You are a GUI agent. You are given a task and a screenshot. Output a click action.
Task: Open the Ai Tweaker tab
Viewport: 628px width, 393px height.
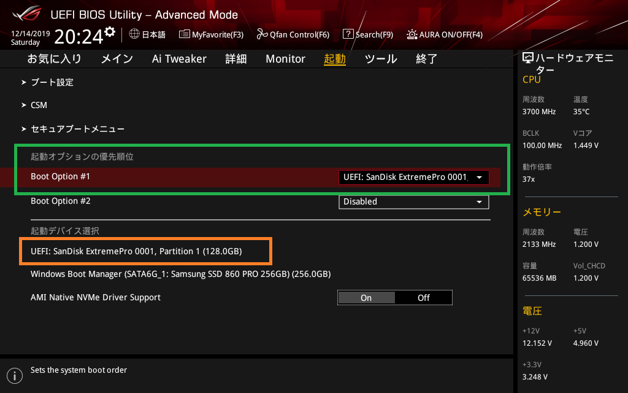point(179,59)
